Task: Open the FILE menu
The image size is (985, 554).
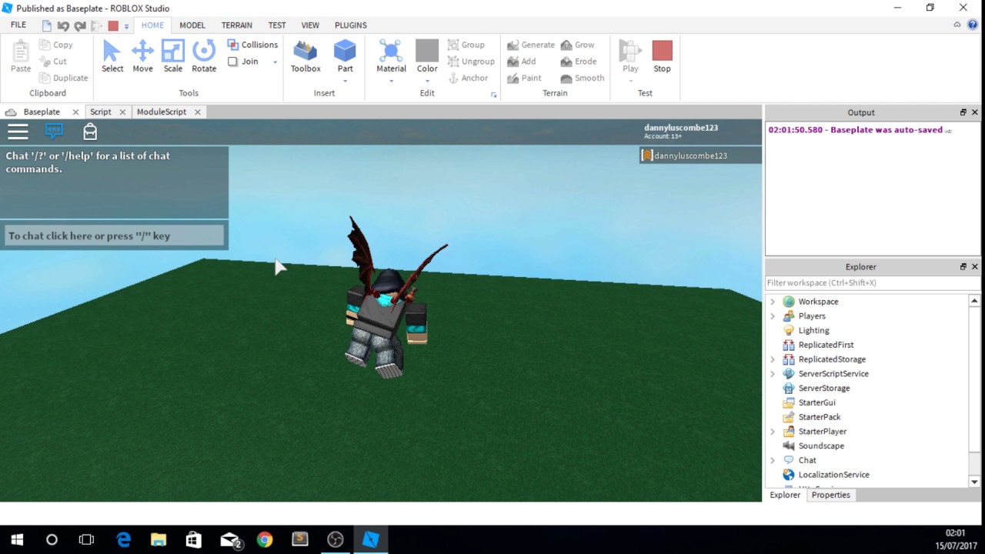Action: pos(18,25)
